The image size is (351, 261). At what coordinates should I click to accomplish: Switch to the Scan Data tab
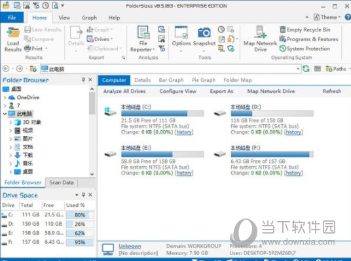pyautogui.click(x=62, y=183)
